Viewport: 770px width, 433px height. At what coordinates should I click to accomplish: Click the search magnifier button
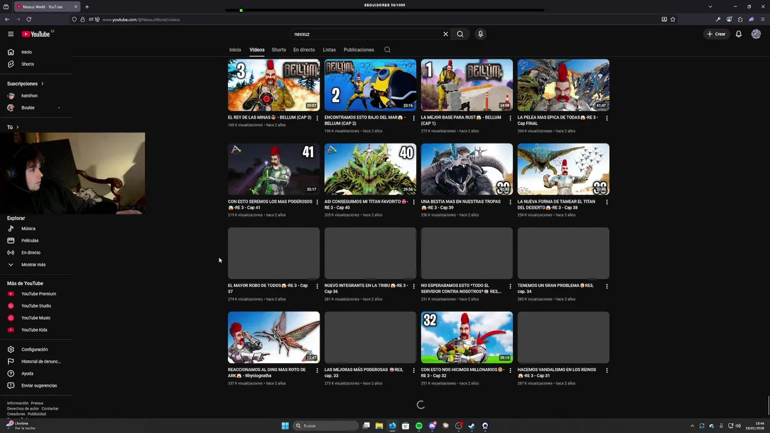pos(460,34)
